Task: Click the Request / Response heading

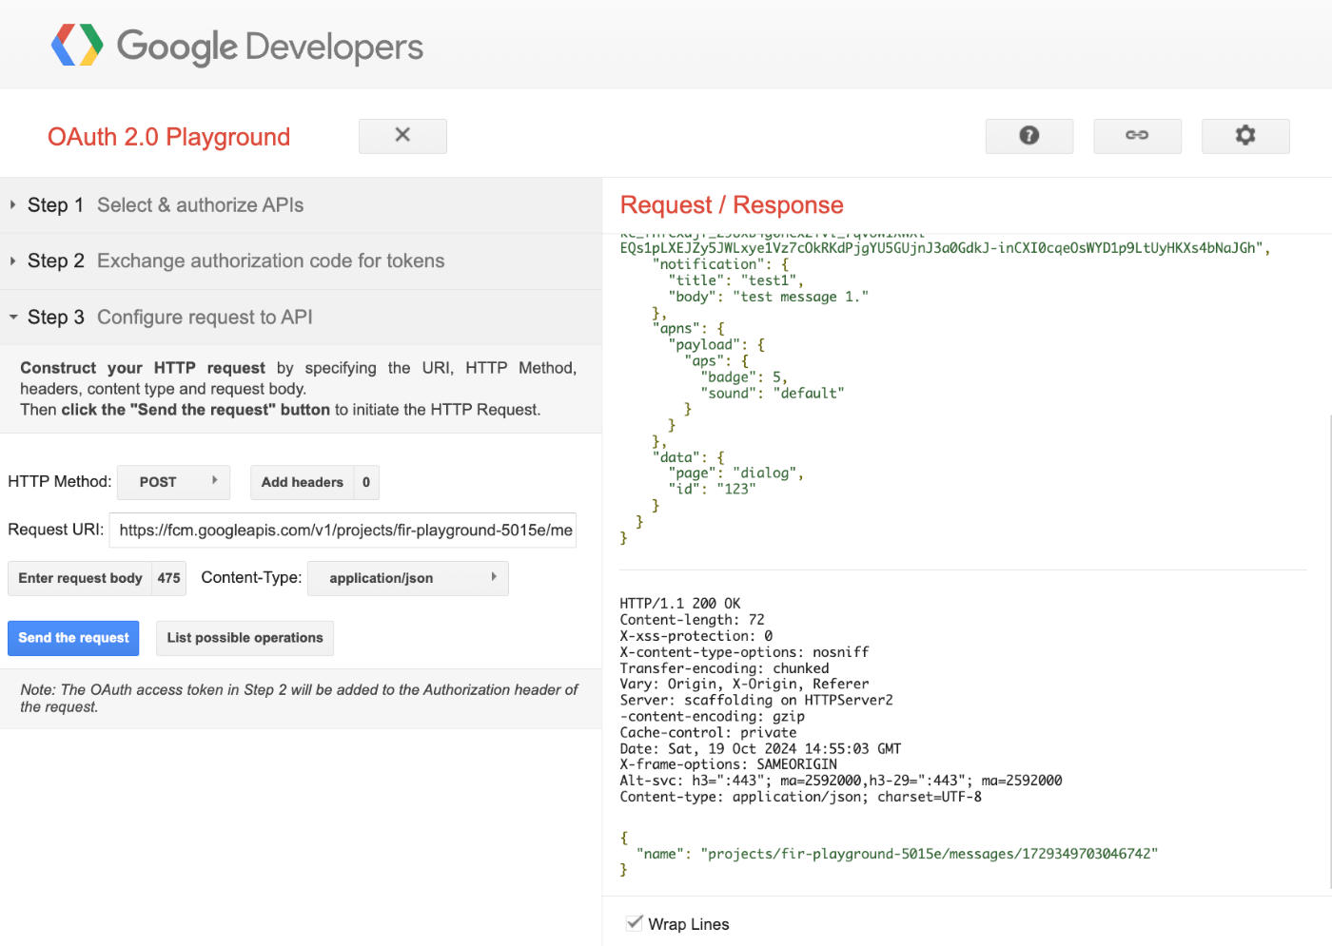Action: (x=732, y=205)
